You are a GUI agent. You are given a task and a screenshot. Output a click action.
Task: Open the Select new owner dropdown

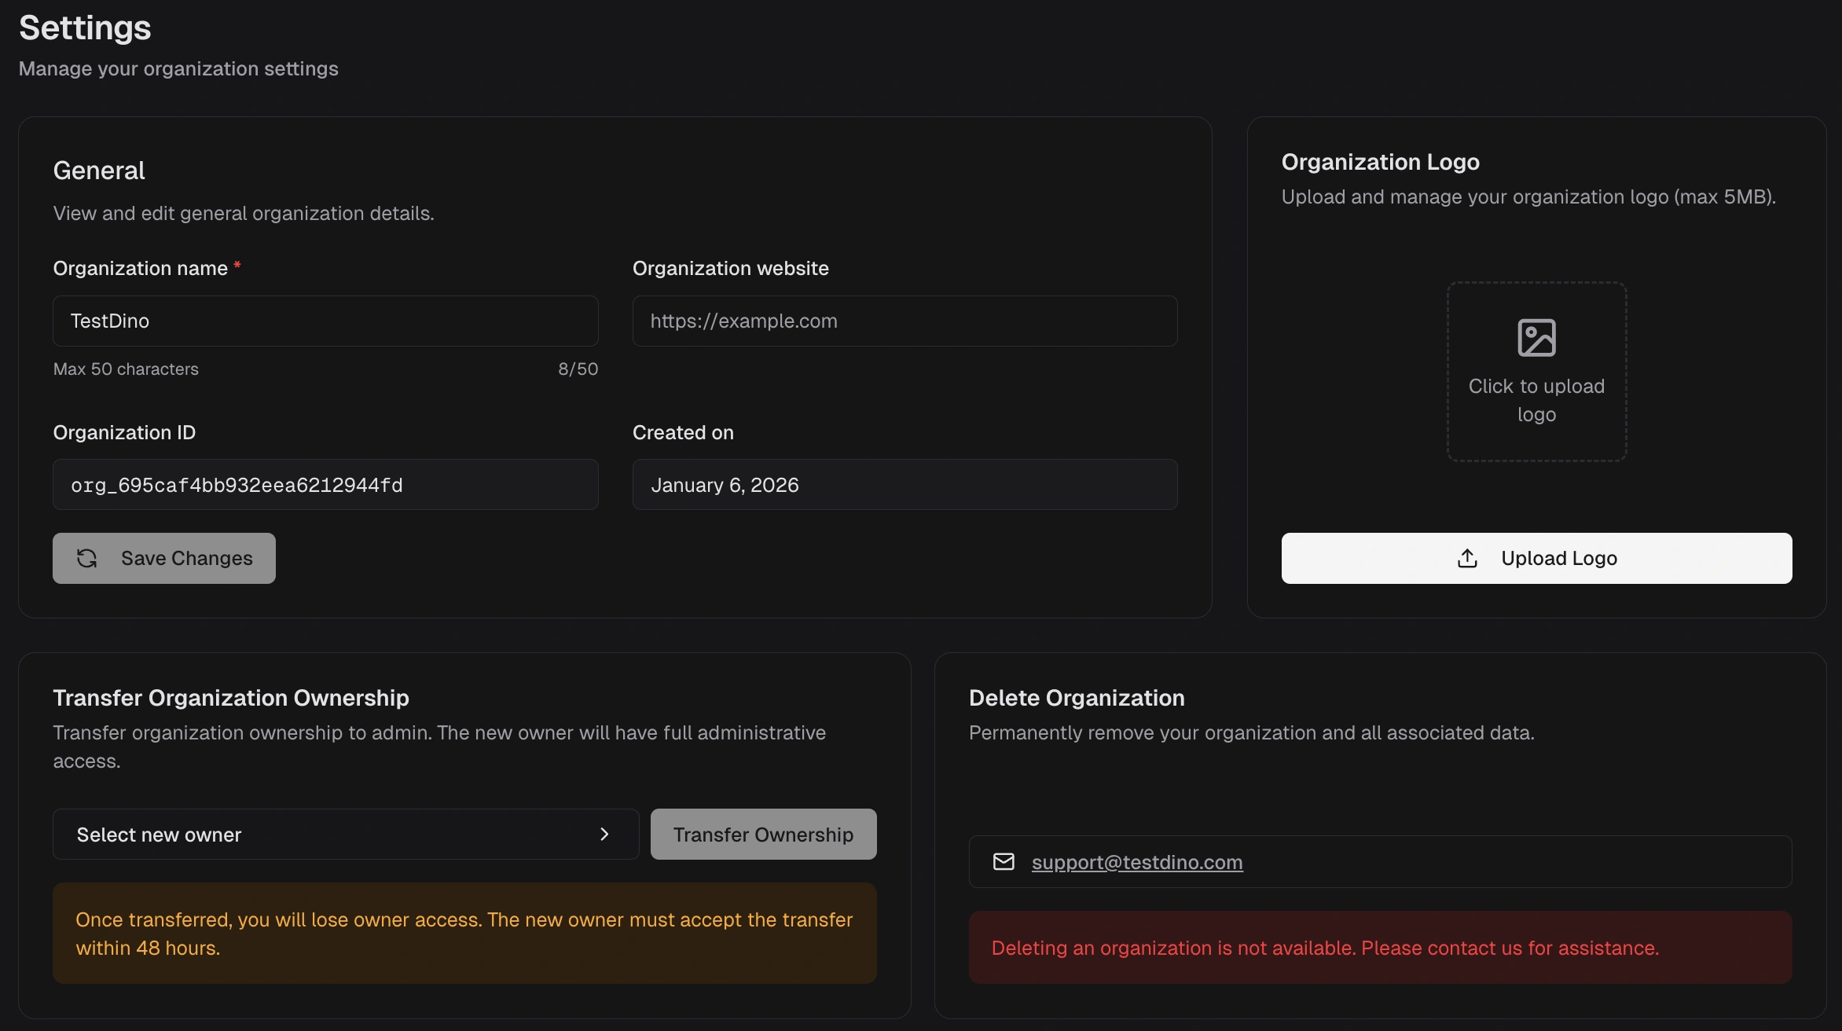coord(346,835)
